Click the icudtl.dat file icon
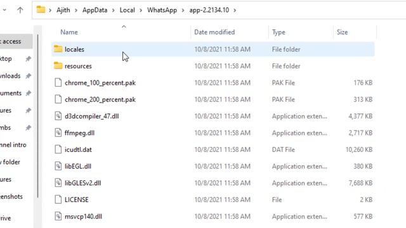Screen dimensions: 406x228 click(x=58, y=149)
